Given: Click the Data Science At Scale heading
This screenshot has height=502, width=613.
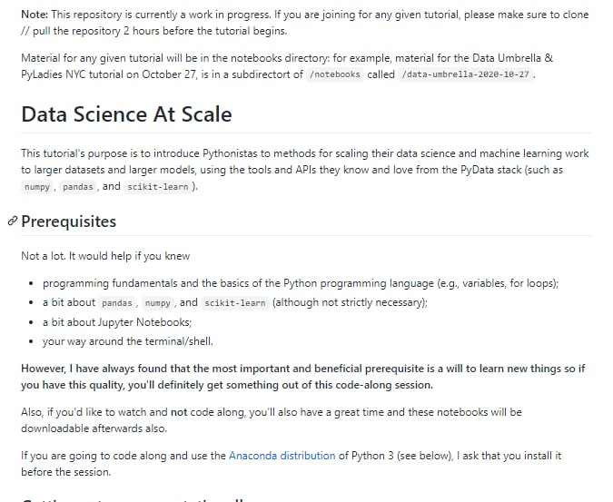Looking at the screenshot, I should 126,114.
